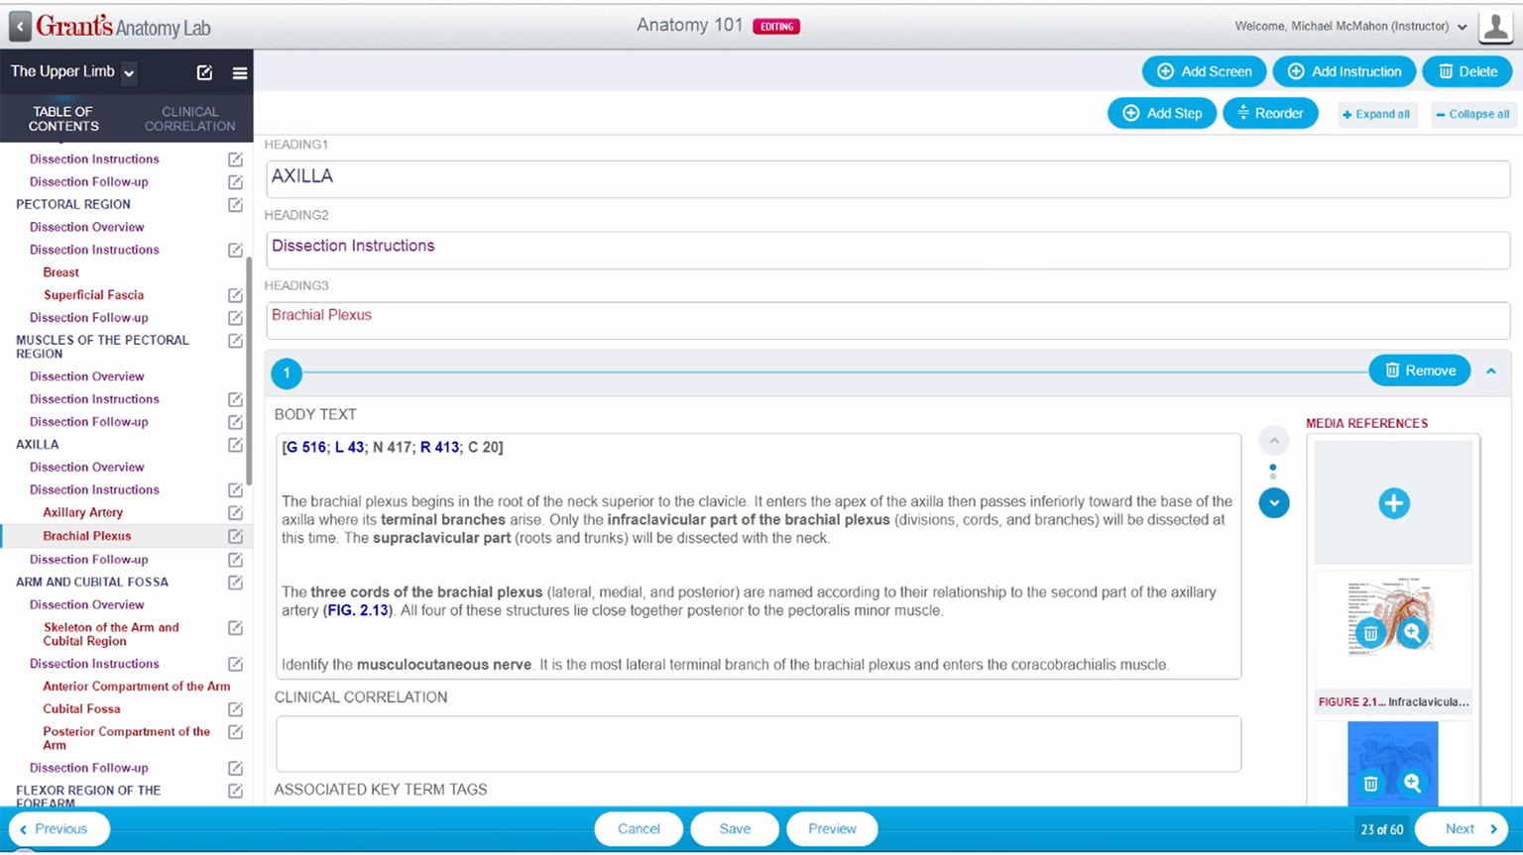
Task: Click the FIG. 2.13 link in body text
Action: pos(358,610)
